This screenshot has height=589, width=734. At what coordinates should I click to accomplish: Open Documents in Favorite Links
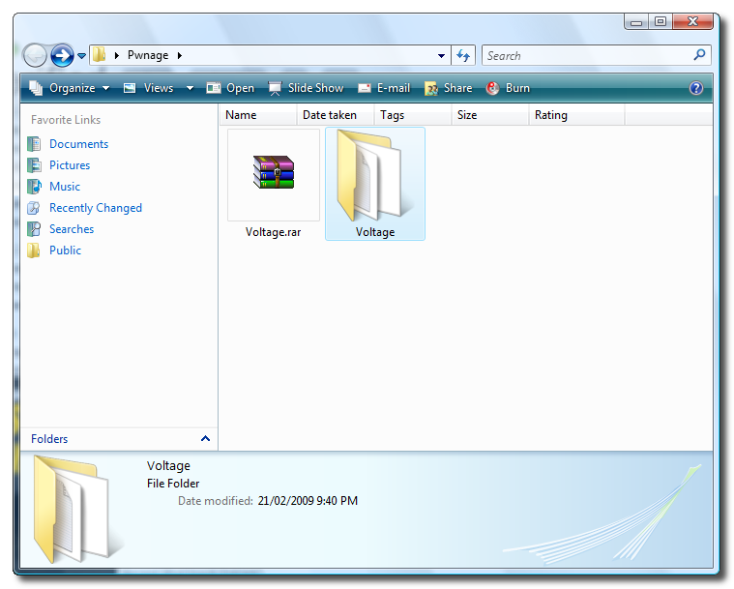click(78, 144)
